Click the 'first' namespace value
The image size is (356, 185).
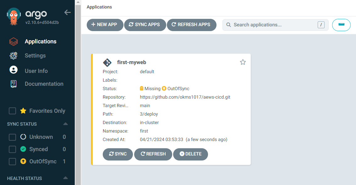point(144,131)
